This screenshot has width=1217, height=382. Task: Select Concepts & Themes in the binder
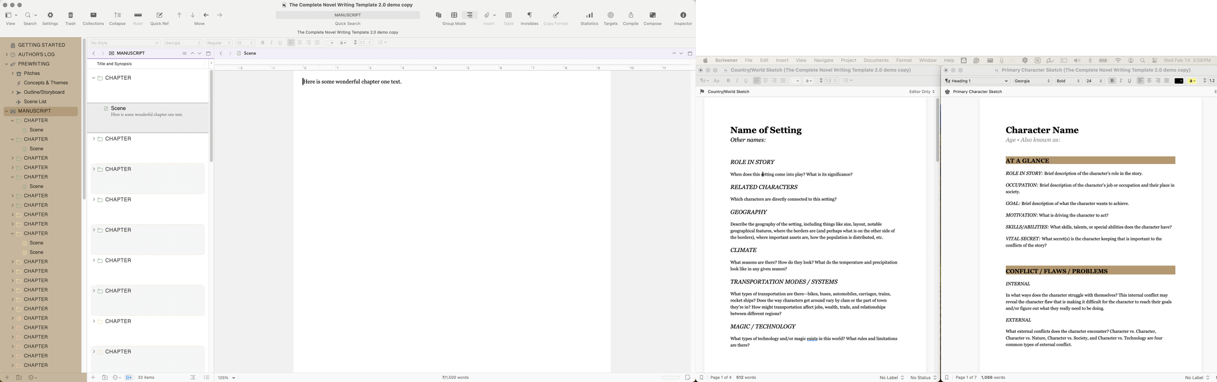[x=46, y=83]
